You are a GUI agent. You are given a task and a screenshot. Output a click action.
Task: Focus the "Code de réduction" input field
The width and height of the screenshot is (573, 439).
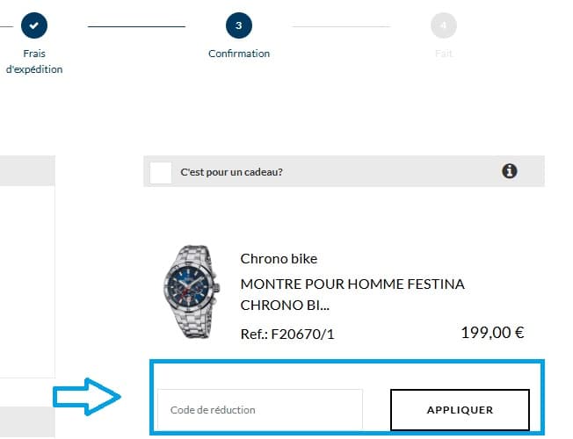pos(259,410)
